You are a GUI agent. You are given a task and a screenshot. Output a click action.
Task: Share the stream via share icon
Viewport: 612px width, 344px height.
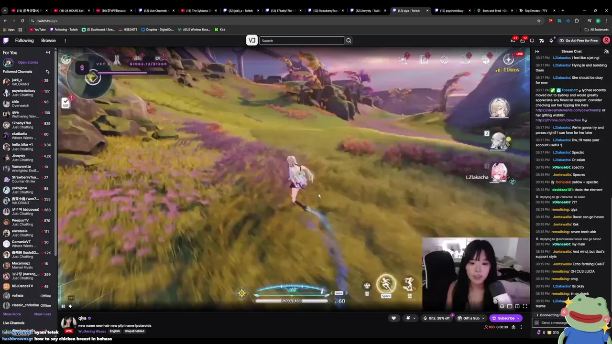(x=514, y=327)
